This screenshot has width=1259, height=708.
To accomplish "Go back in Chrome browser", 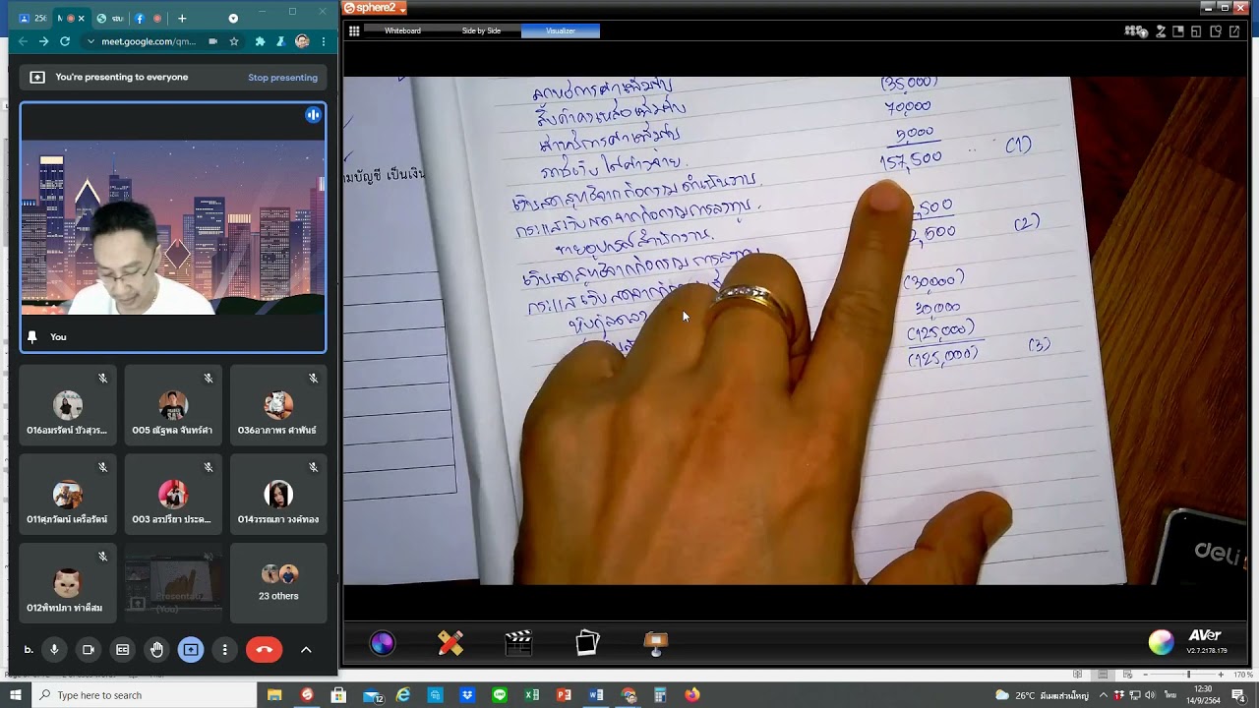I will [22, 41].
